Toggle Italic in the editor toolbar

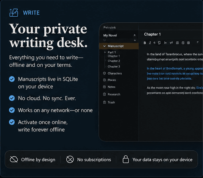(x=150, y=43)
